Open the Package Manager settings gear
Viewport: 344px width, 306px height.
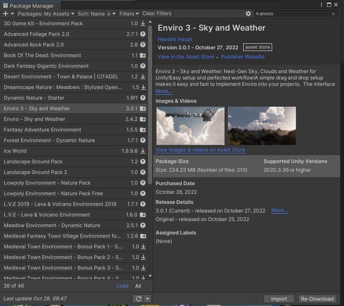tap(248, 14)
